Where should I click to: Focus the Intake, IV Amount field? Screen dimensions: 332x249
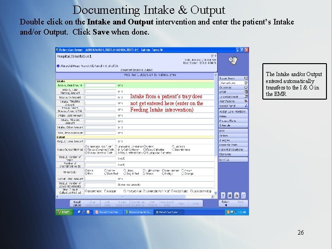[x=101, y=97]
